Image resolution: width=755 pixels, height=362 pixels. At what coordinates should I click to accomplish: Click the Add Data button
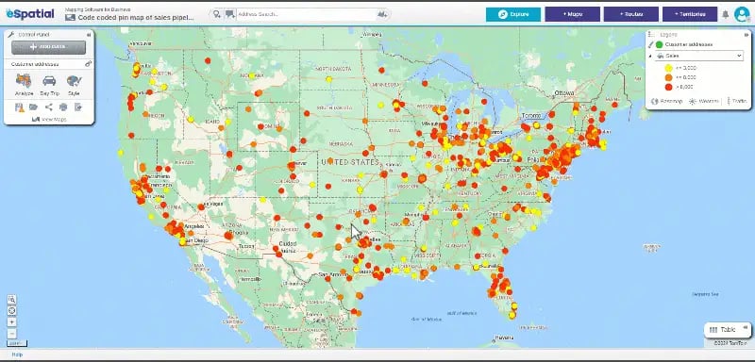(49, 47)
